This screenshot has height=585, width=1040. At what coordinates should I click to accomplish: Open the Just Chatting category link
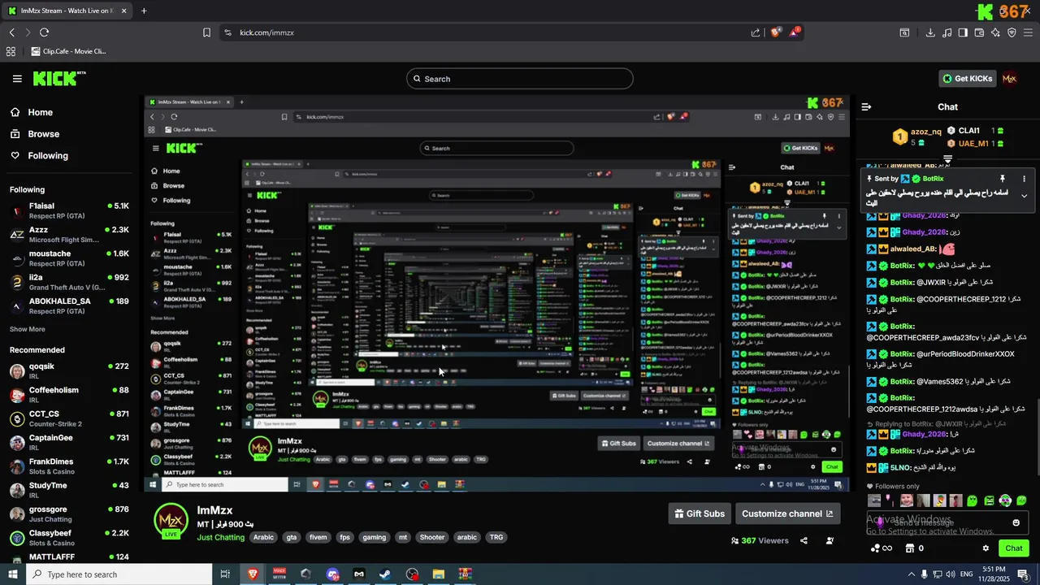pos(220,537)
